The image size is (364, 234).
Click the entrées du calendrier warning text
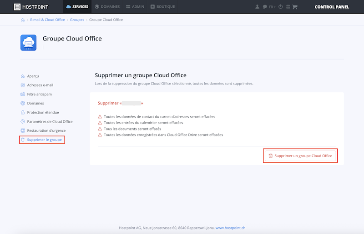(x=143, y=123)
